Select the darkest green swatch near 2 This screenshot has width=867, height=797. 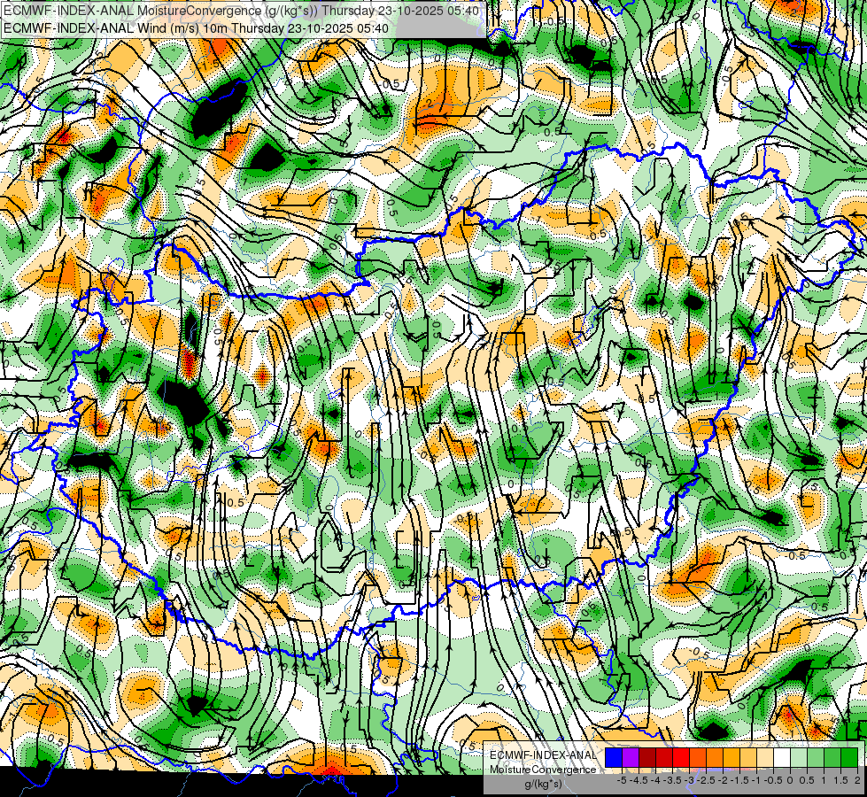point(849,757)
